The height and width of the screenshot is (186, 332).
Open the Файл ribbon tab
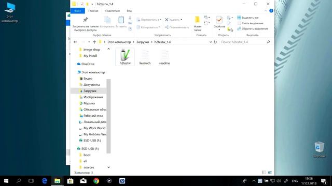pos(77,11)
